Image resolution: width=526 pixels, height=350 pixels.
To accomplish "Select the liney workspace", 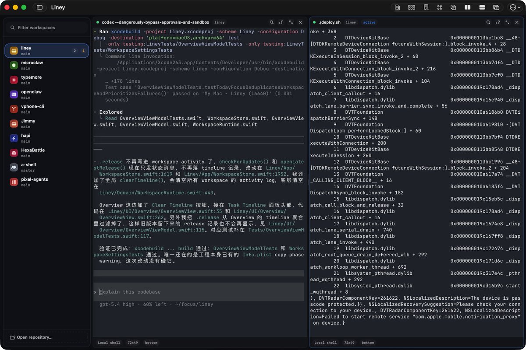I will [x=46, y=51].
